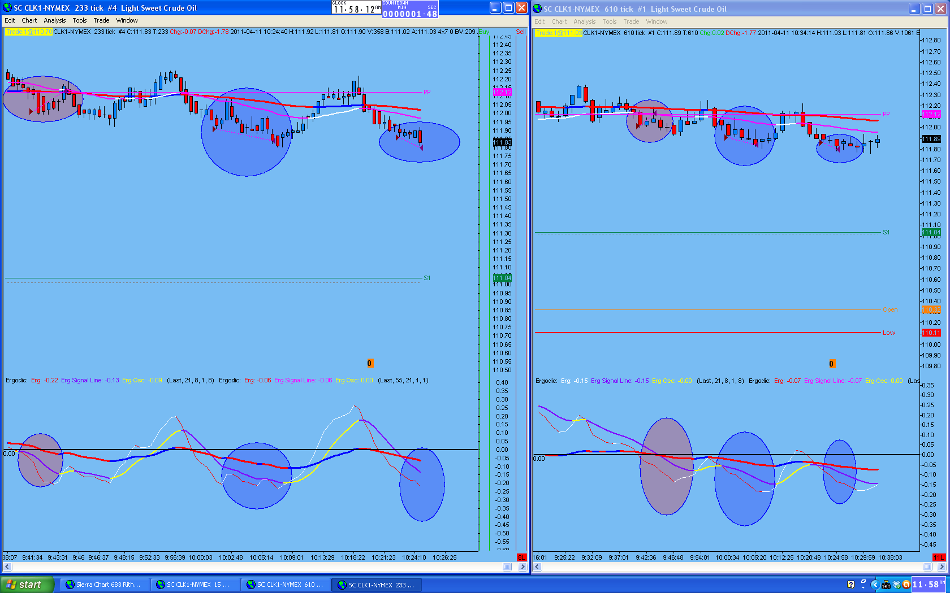950x593 pixels.
Task: Open the Tools menu in the 610 tick window
Action: point(610,21)
